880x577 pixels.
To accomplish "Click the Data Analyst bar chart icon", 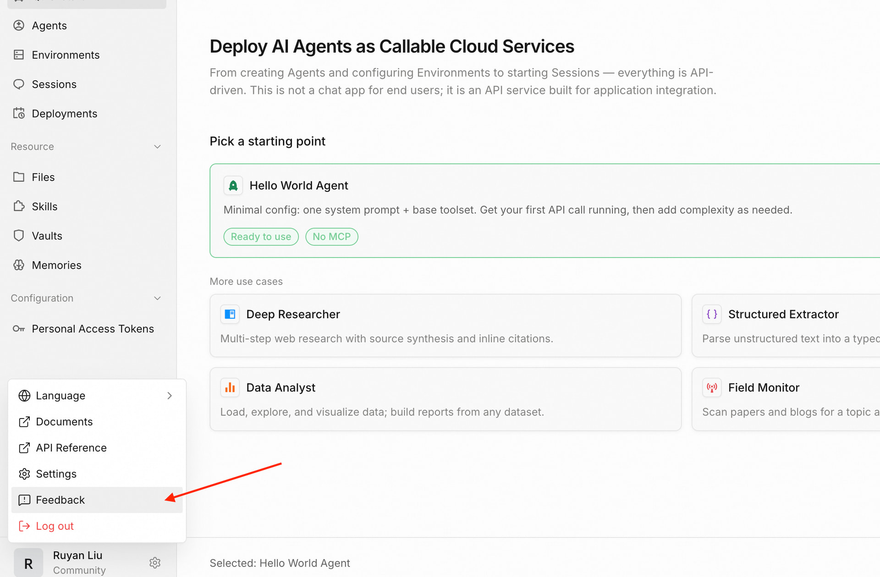I will [230, 387].
